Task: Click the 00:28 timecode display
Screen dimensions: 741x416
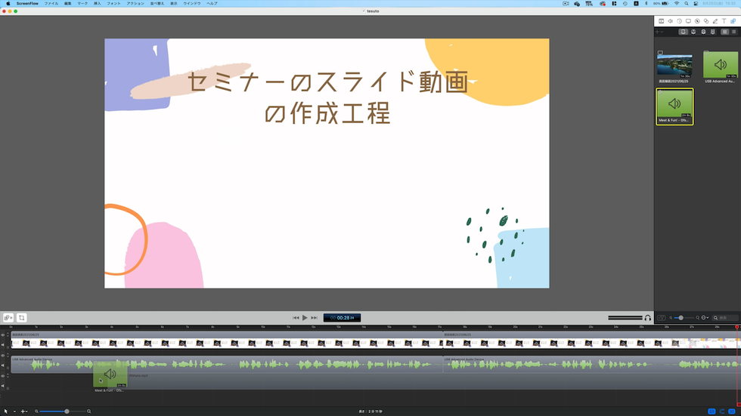Action: tap(342, 318)
